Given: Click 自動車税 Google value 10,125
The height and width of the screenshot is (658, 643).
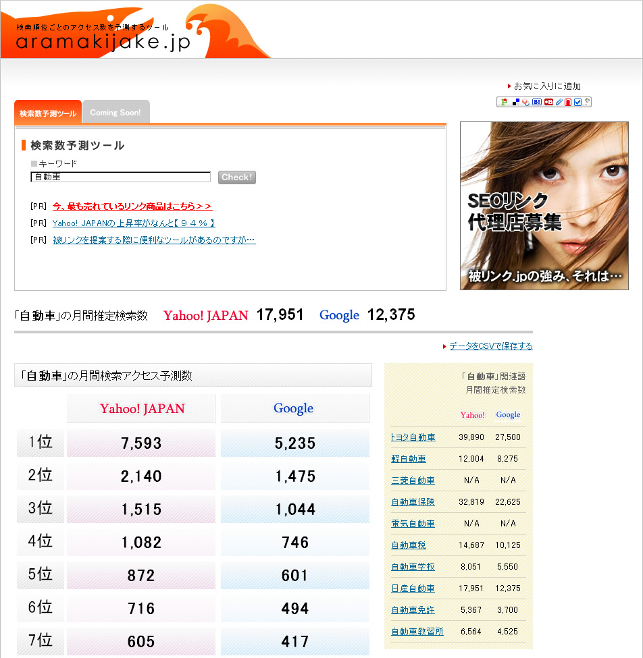Looking at the screenshot, I should click(508, 545).
